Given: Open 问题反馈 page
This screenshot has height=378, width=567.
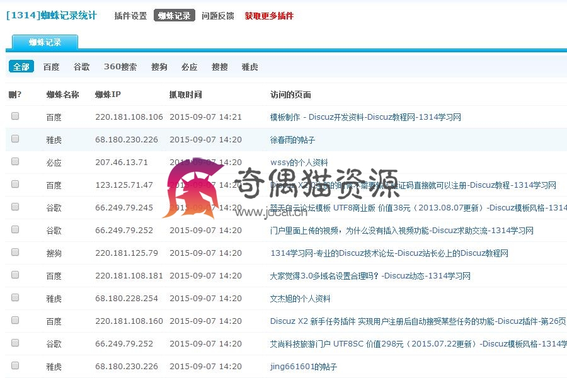Looking at the screenshot, I should [x=218, y=16].
